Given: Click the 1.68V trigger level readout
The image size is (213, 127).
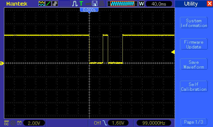Looking at the screenshot, I should (x=118, y=123).
